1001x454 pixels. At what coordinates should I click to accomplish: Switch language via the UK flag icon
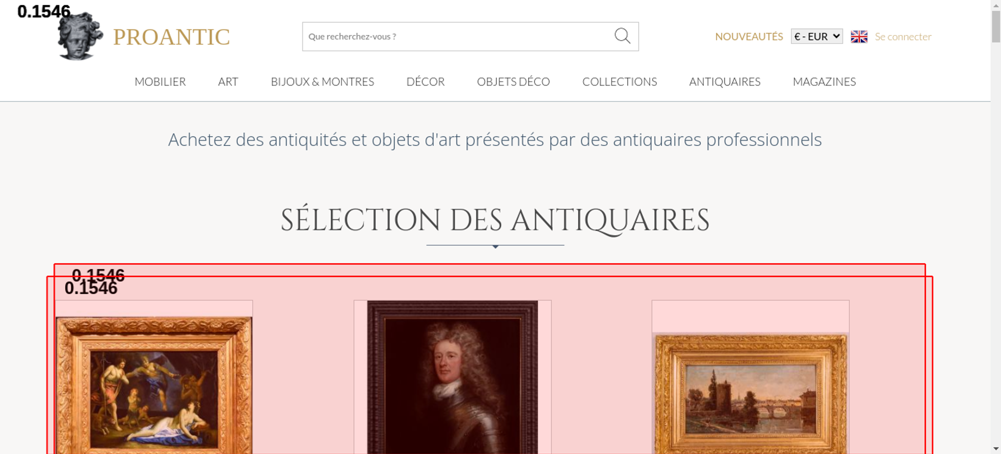tap(859, 36)
